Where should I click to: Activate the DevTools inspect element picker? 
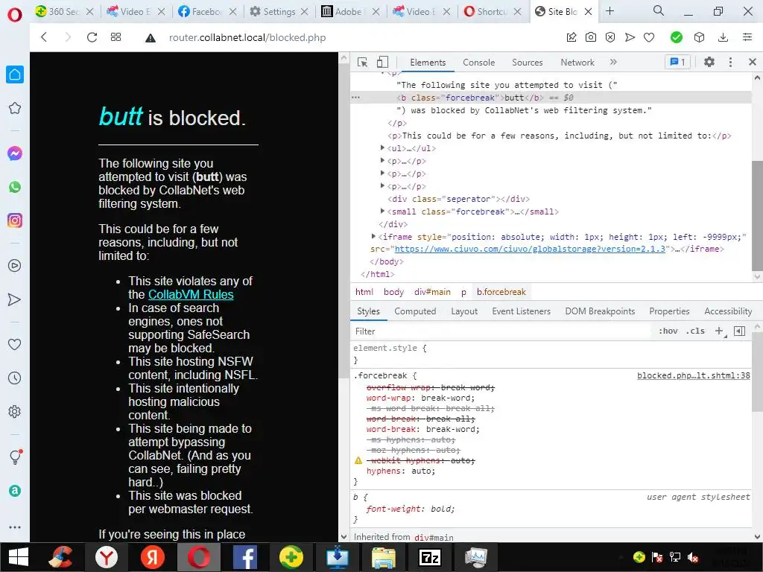click(x=363, y=63)
